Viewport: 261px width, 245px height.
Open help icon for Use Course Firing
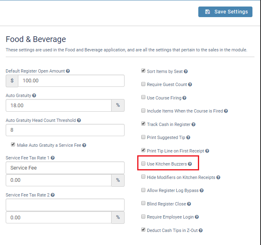pos(185,98)
